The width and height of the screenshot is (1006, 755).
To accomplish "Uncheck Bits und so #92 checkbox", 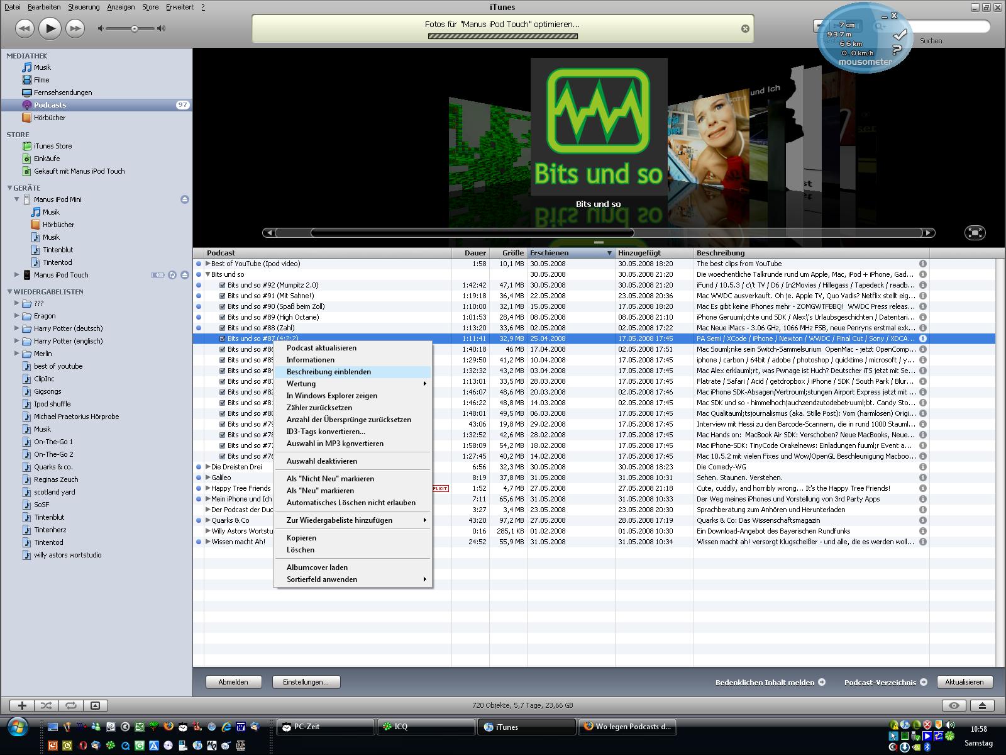I will [222, 285].
